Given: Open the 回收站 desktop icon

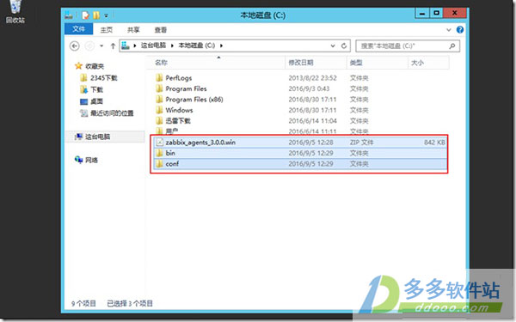Looking at the screenshot, I should [x=15, y=12].
